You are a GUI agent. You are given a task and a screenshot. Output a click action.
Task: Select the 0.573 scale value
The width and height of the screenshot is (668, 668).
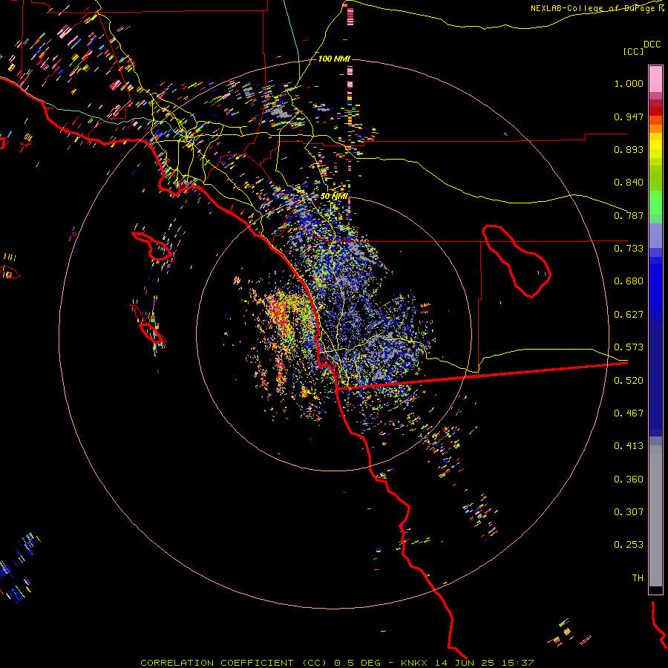[x=629, y=347]
